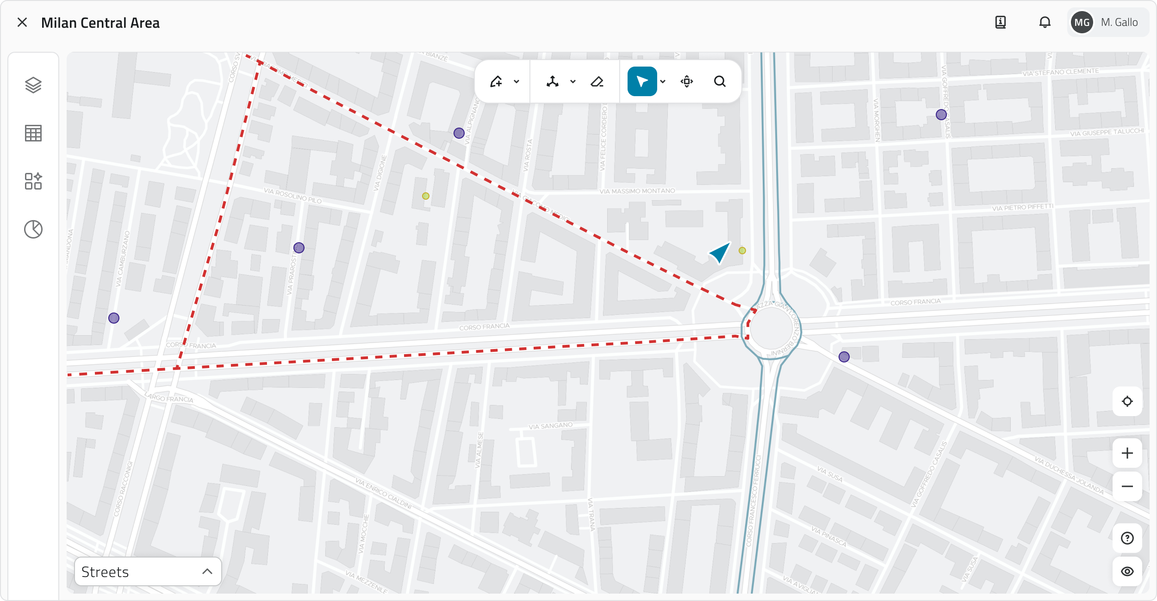This screenshot has height=601, width=1157.
Task: Open the select tool dropdown options
Action: point(663,81)
